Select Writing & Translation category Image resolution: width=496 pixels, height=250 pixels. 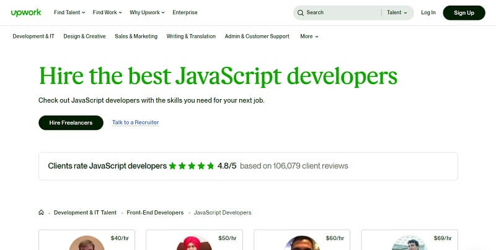pyautogui.click(x=191, y=37)
